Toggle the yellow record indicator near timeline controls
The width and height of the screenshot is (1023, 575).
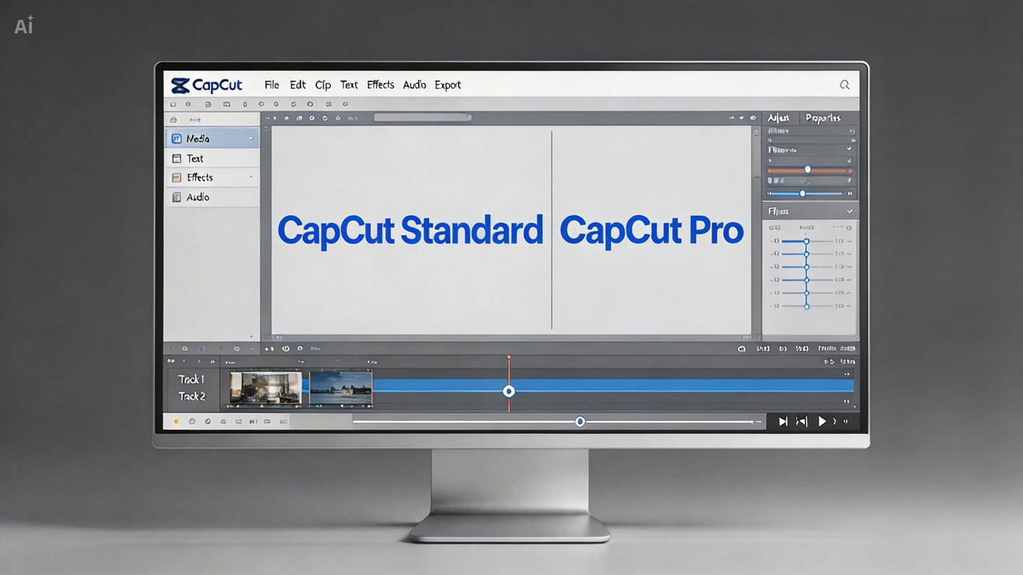point(175,421)
